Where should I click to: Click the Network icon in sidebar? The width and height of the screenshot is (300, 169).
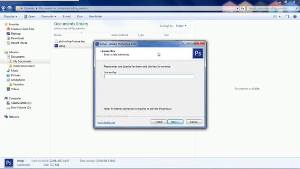coord(6,117)
